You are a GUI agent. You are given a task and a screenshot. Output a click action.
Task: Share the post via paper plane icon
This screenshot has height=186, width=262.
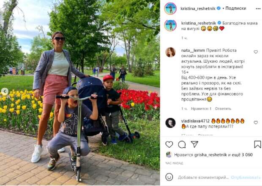pyautogui.click(x=194, y=144)
